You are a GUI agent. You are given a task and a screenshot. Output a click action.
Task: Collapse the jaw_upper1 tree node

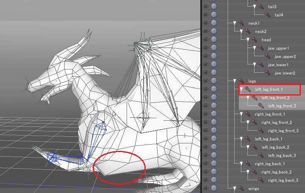coord(255,48)
